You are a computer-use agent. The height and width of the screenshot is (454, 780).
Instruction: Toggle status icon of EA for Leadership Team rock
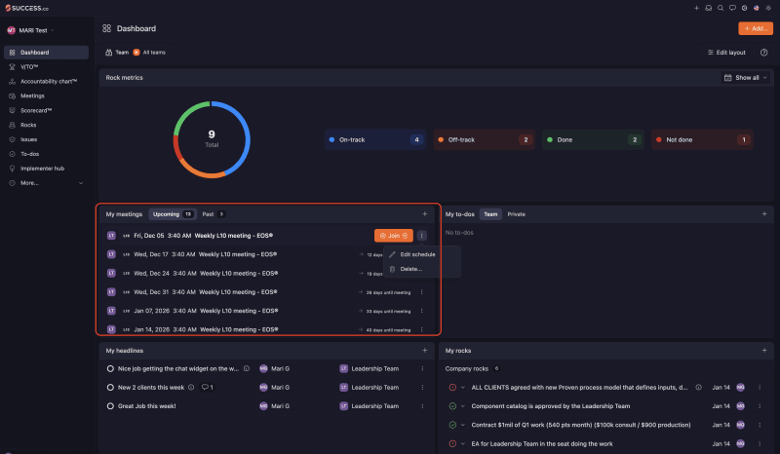click(452, 443)
